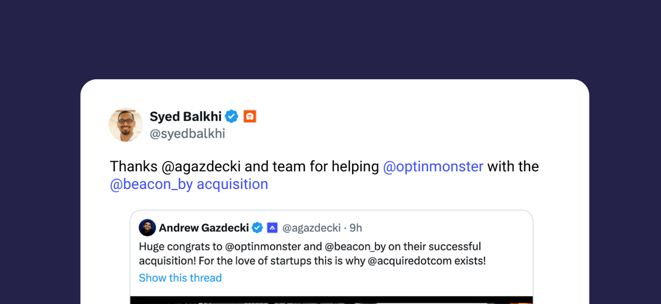Open the media preview under the quoted tweet
This screenshot has height=304, width=661.
pos(332,300)
